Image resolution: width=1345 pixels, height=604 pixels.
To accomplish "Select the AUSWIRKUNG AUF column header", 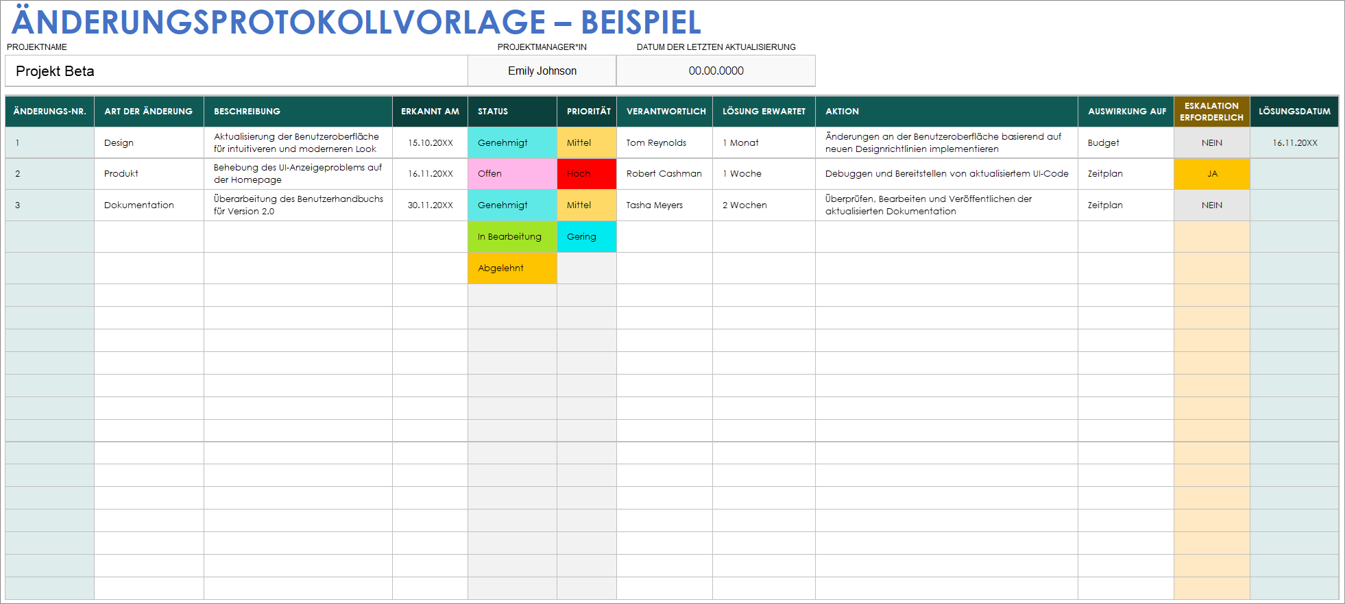I will (x=1126, y=112).
